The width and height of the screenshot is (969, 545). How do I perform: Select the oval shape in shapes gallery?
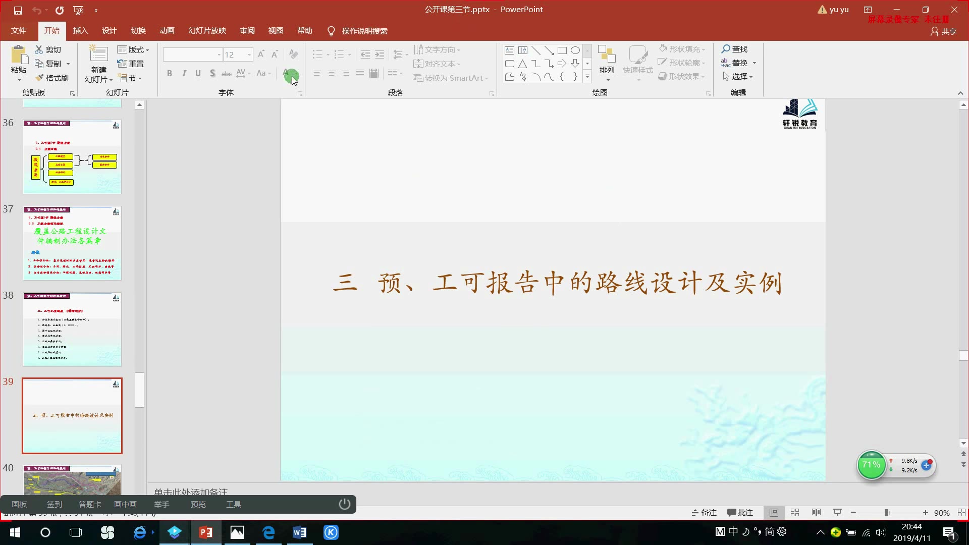click(x=575, y=50)
